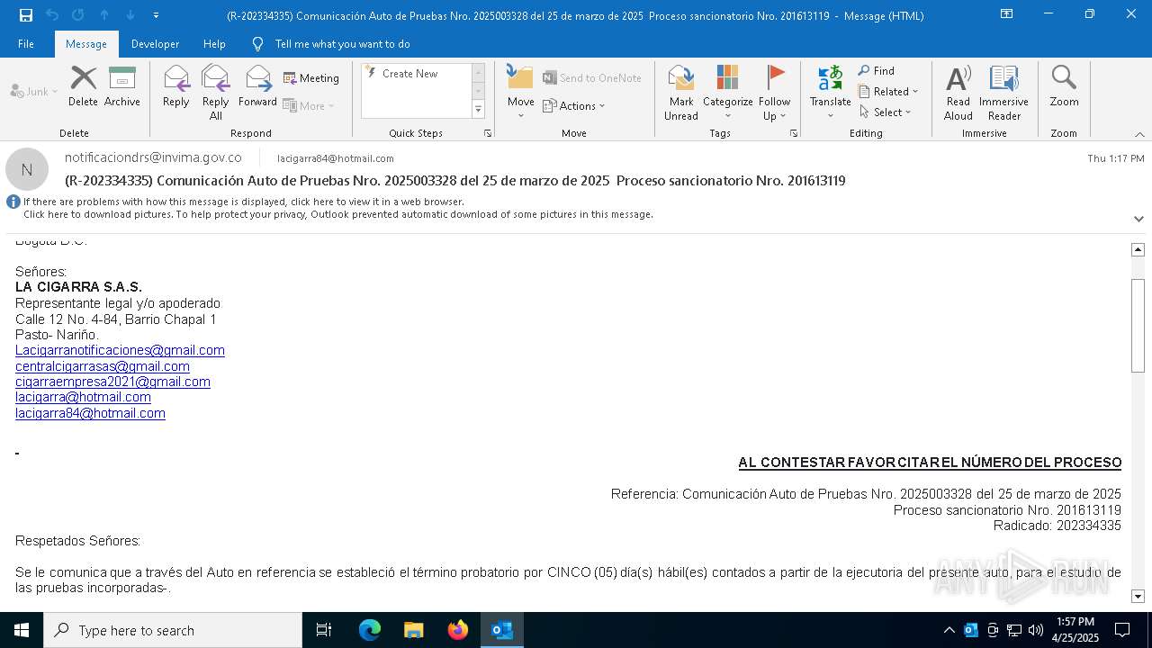1152x648 pixels.
Task: Open Task View on the taskbar
Action: [x=324, y=630]
